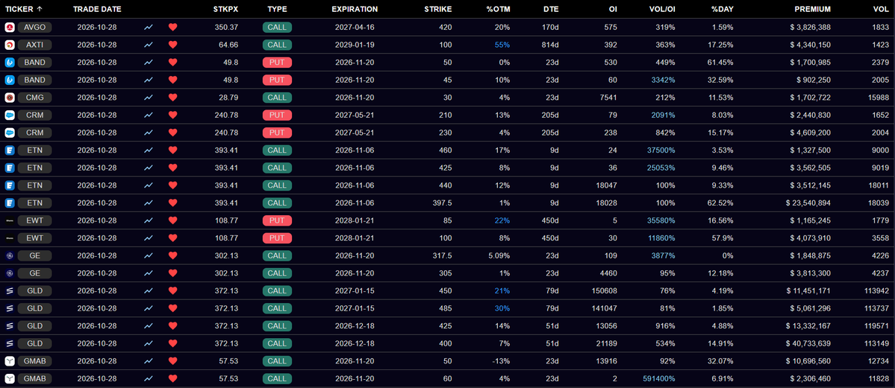
Task: Click the CALL badge in the AVGO row
Action: click(x=277, y=27)
